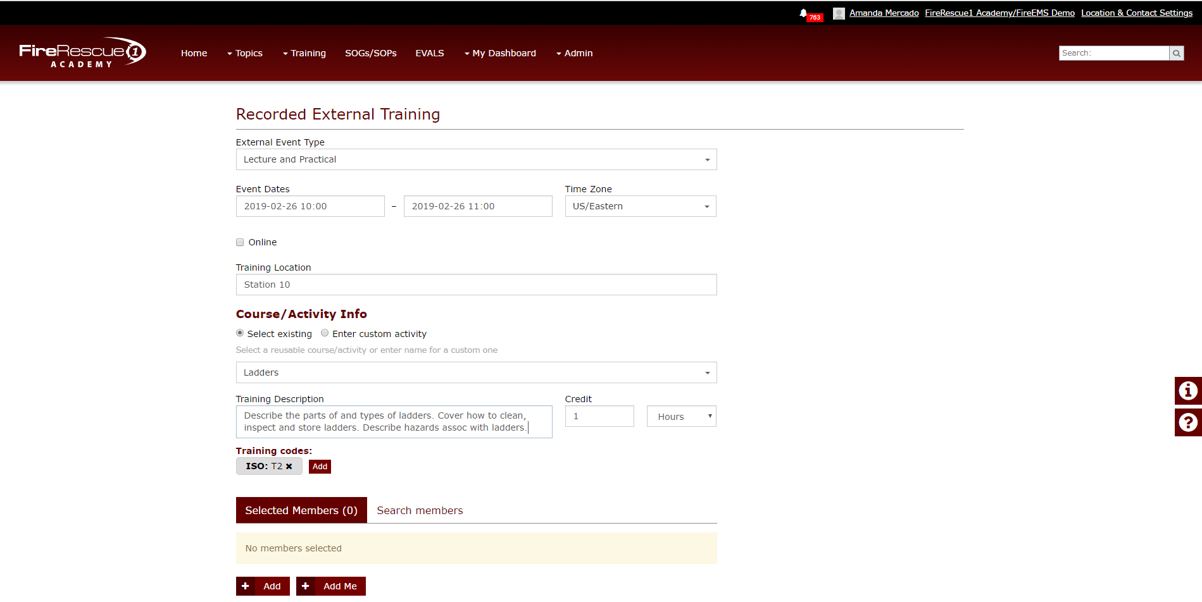Tick the Online checkbox
The image size is (1202, 602).
pos(240,242)
